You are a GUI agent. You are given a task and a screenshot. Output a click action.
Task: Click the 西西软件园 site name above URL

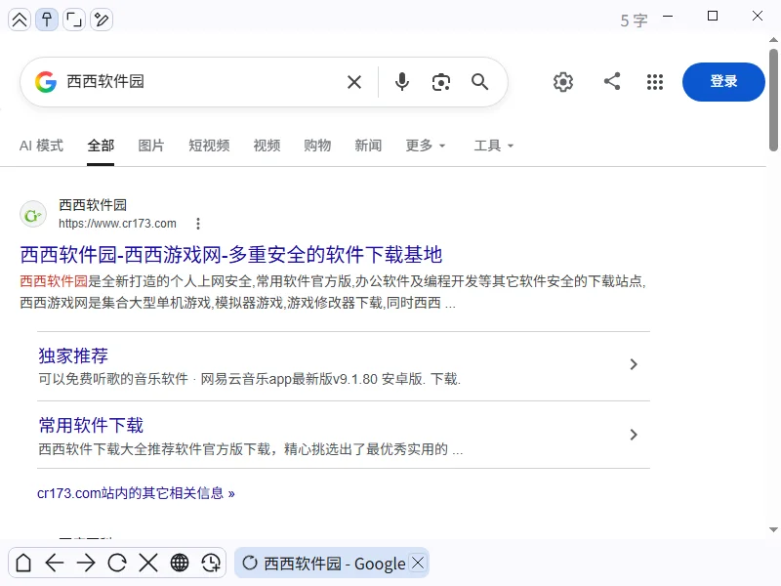(93, 205)
